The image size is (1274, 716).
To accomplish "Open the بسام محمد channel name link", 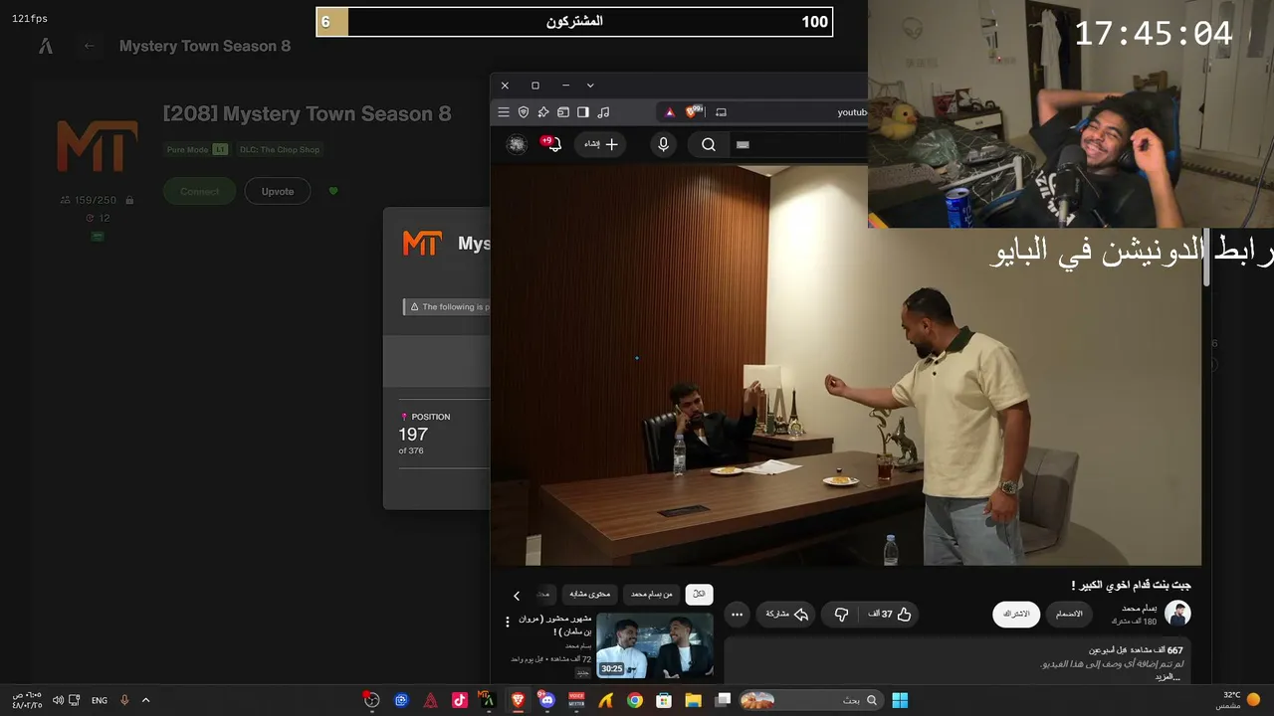I will 1139,608.
